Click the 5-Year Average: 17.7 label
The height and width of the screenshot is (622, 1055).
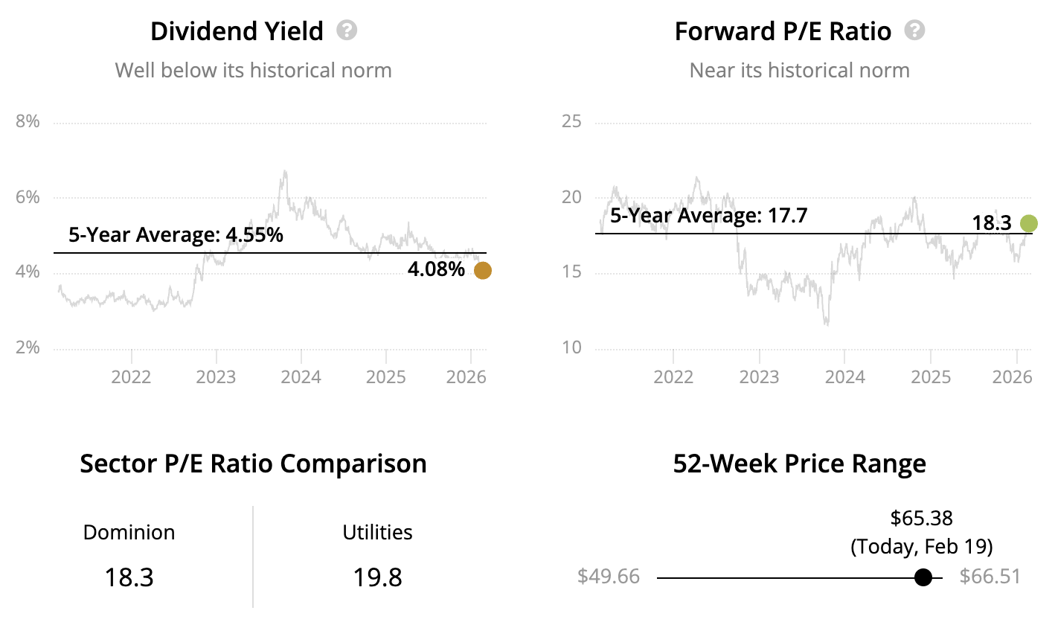click(708, 217)
